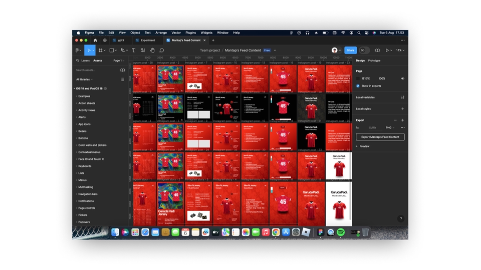Open Finder from the Dock
The width and height of the screenshot is (481, 270).
115,232
